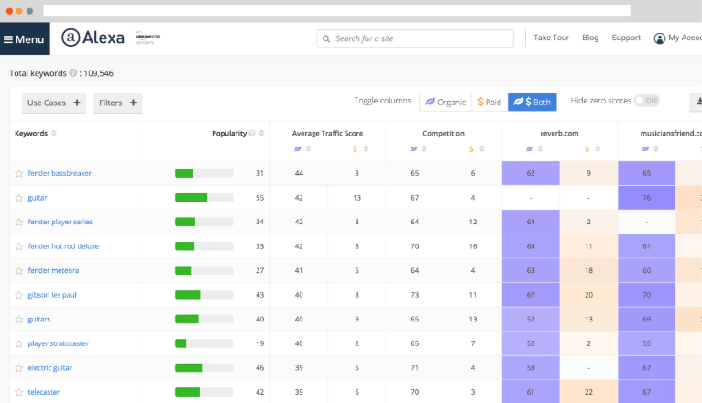Click Competition organic leaf icon
The height and width of the screenshot is (403, 702).
413,149
